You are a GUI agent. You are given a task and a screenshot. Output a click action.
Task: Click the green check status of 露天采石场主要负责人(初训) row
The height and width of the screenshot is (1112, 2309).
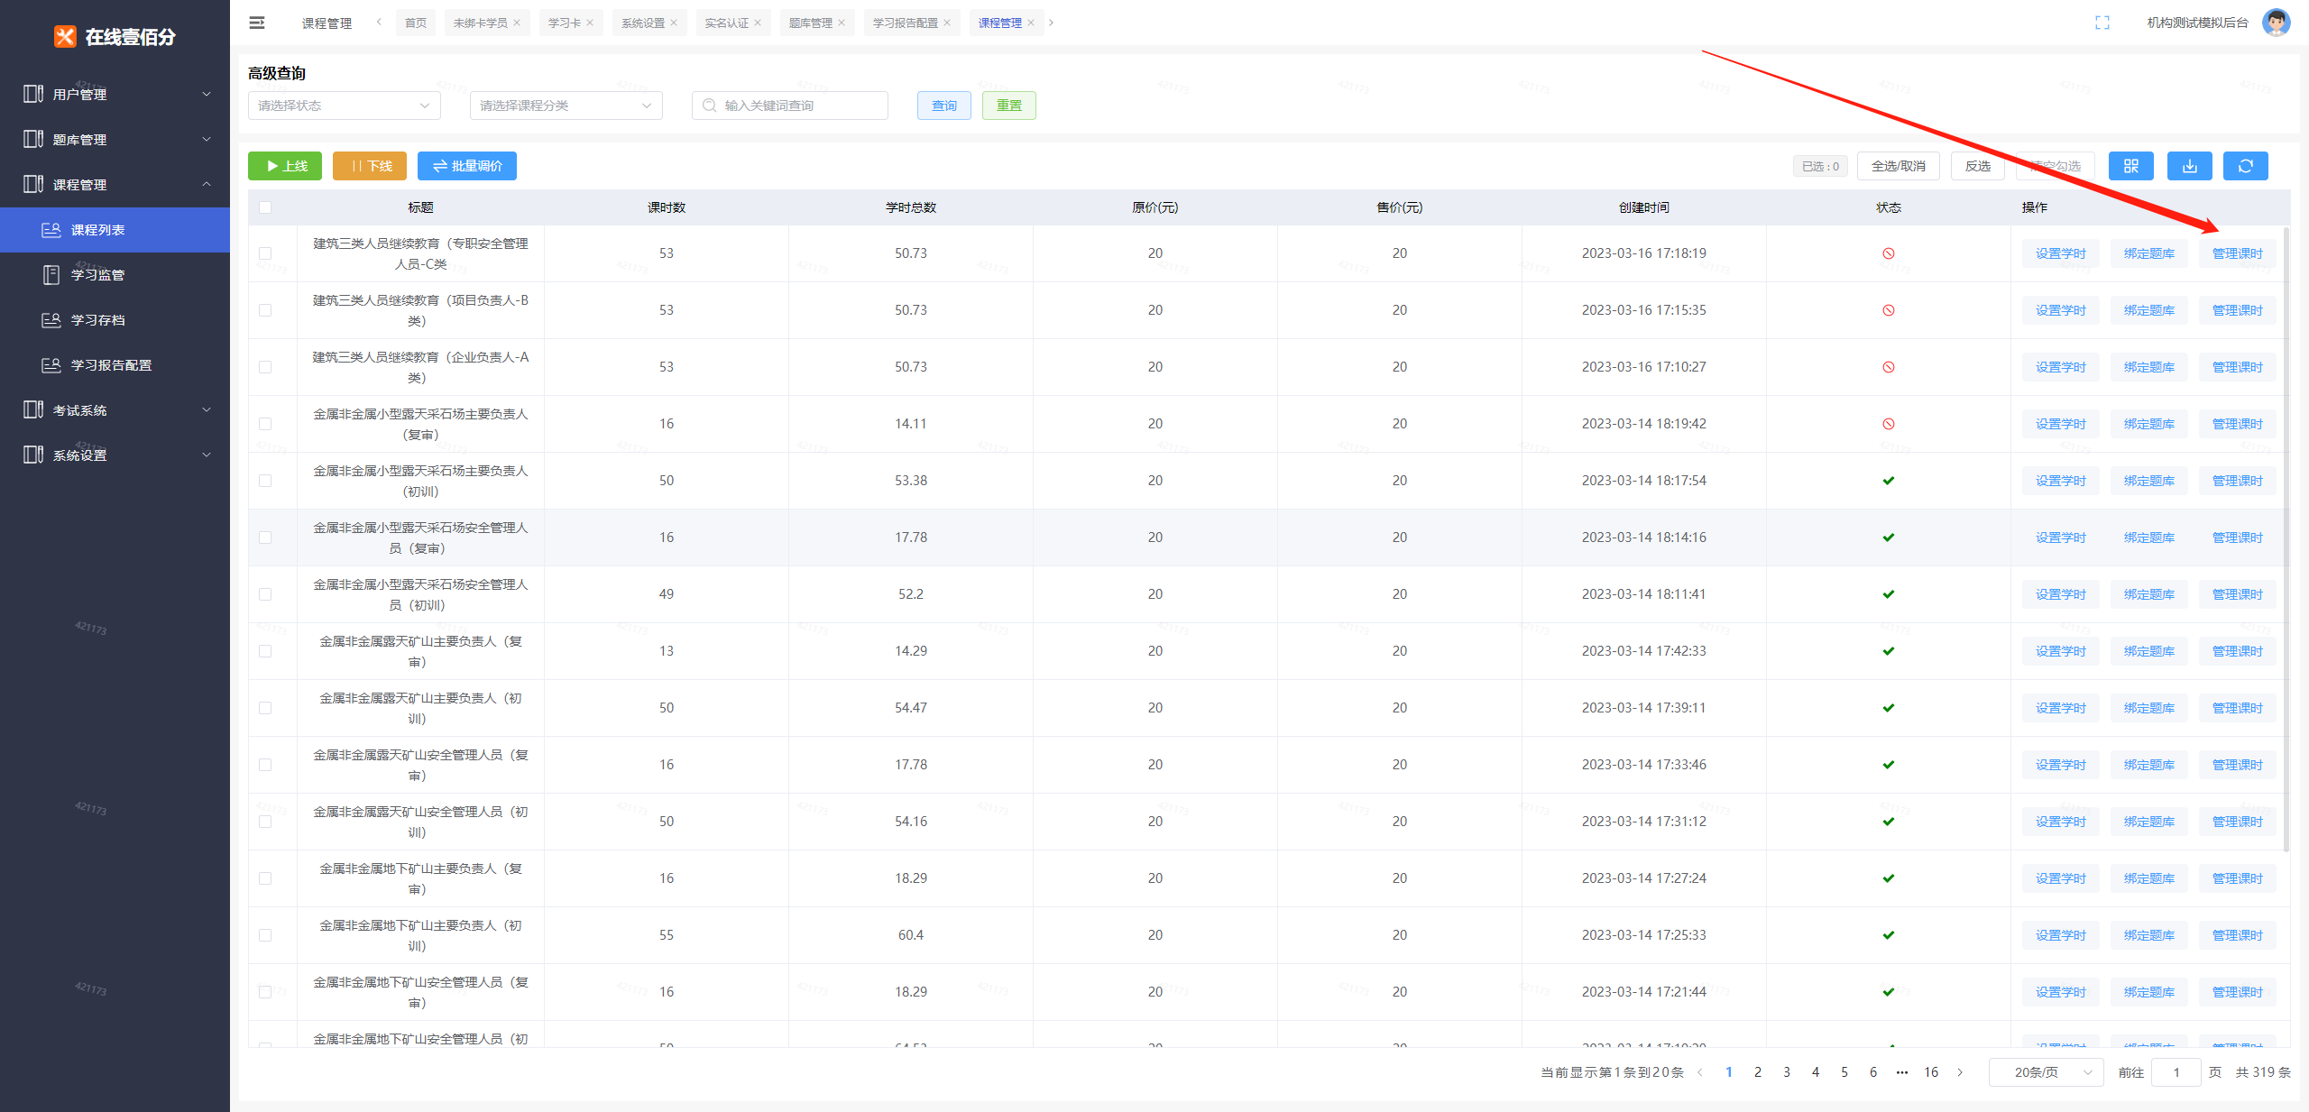(1889, 481)
